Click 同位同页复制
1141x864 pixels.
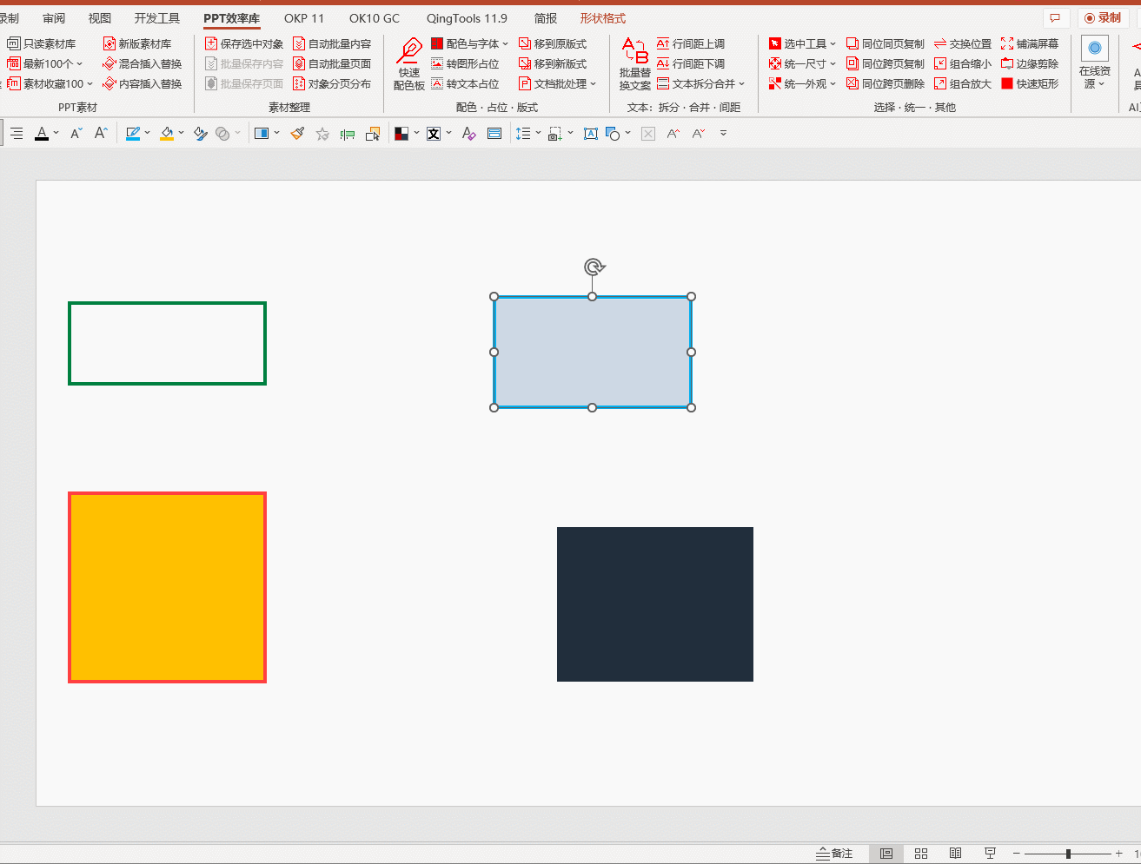coord(886,43)
